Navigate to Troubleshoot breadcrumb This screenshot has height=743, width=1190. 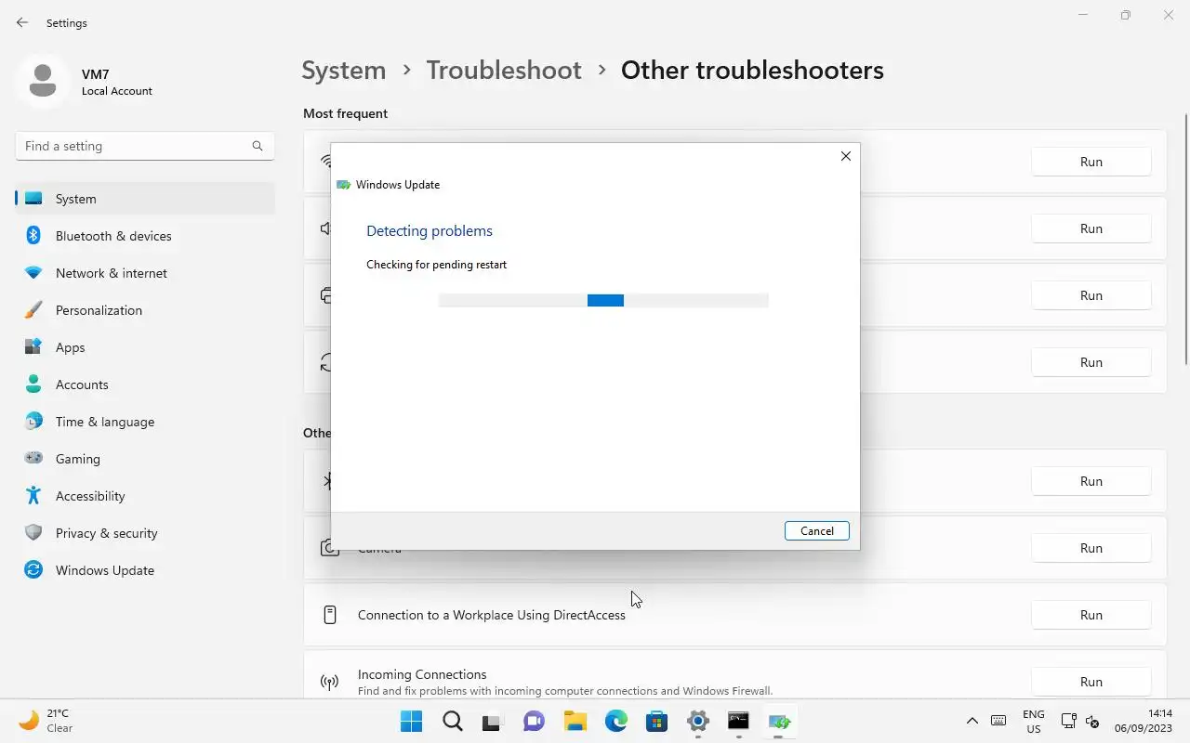click(x=504, y=71)
